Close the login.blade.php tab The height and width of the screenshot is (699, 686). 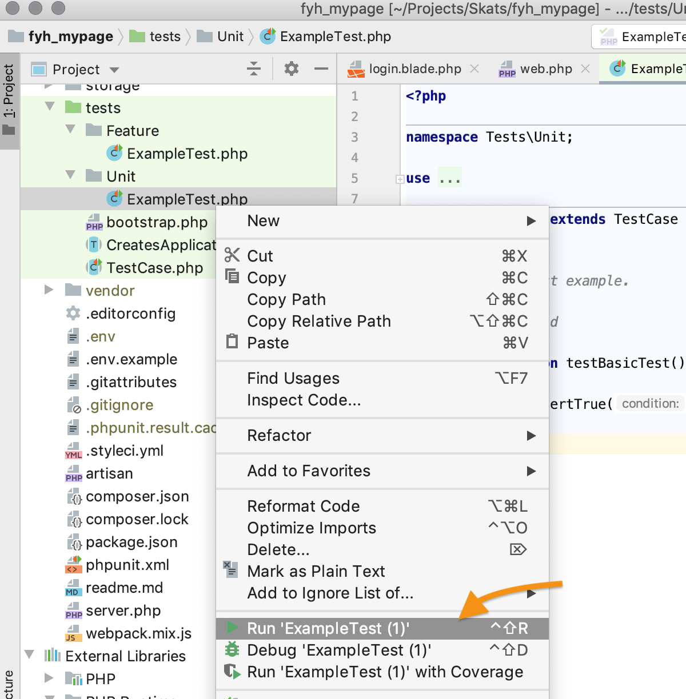pyautogui.click(x=474, y=69)
